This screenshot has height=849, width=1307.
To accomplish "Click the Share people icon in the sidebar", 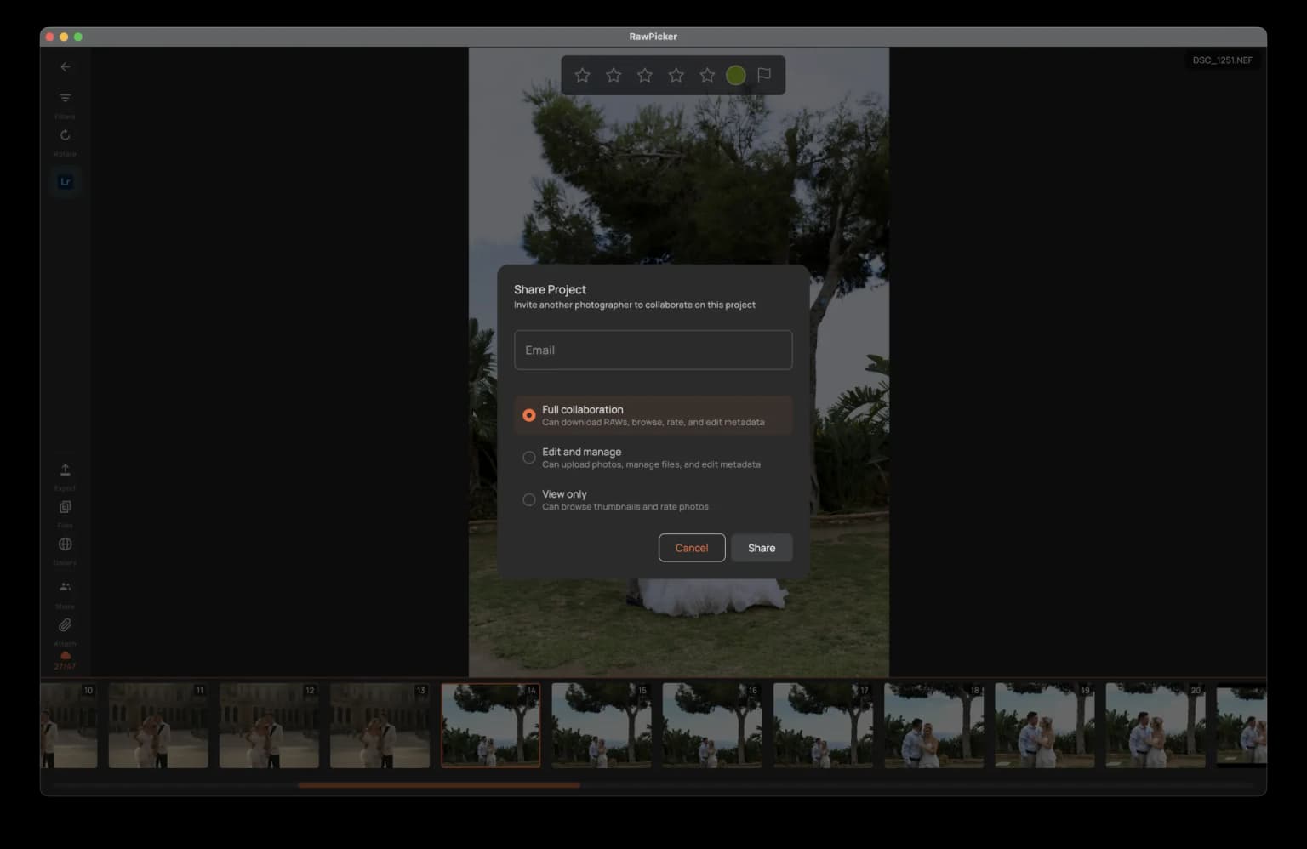I will pyautogui.click(x=66, y=587).
